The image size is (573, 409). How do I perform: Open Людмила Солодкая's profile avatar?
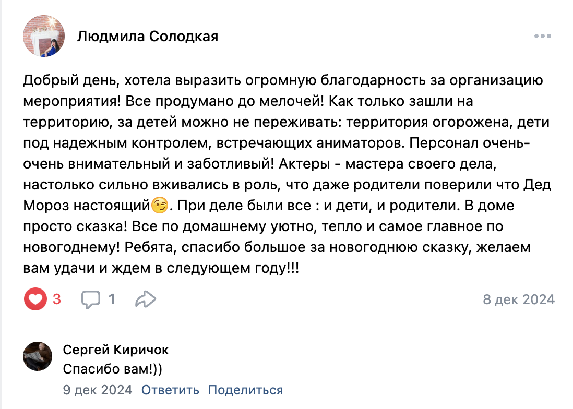(44, 36)
